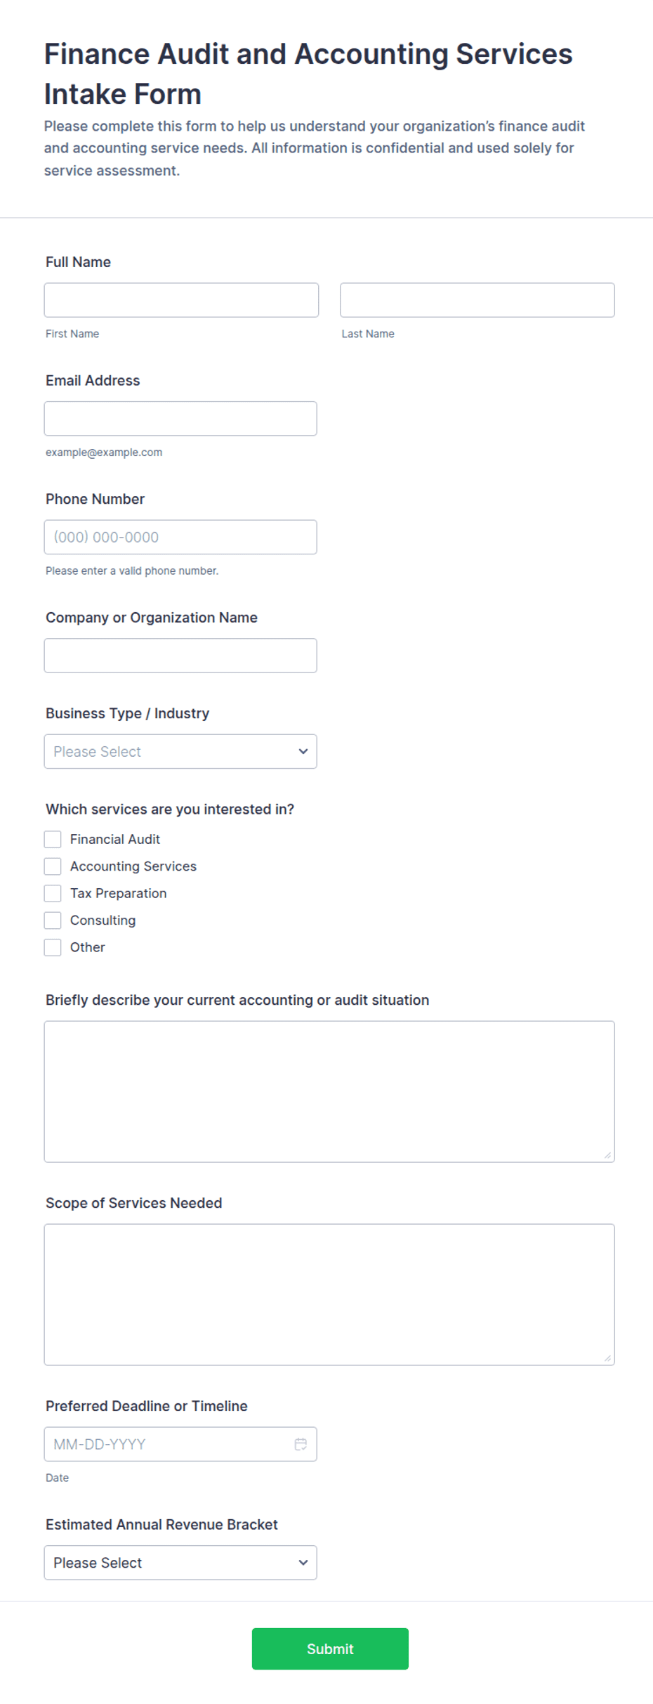Tick the Tax Preparation checkbox
653x1704 pixels.
(x=53, y=893)
